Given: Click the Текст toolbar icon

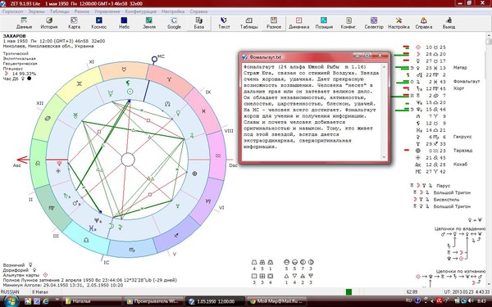Looking at the screenshot, I should pos(224,23).
